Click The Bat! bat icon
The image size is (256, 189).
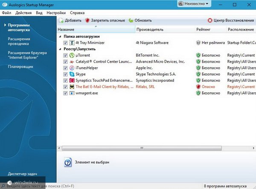click(x=72, y=87)
